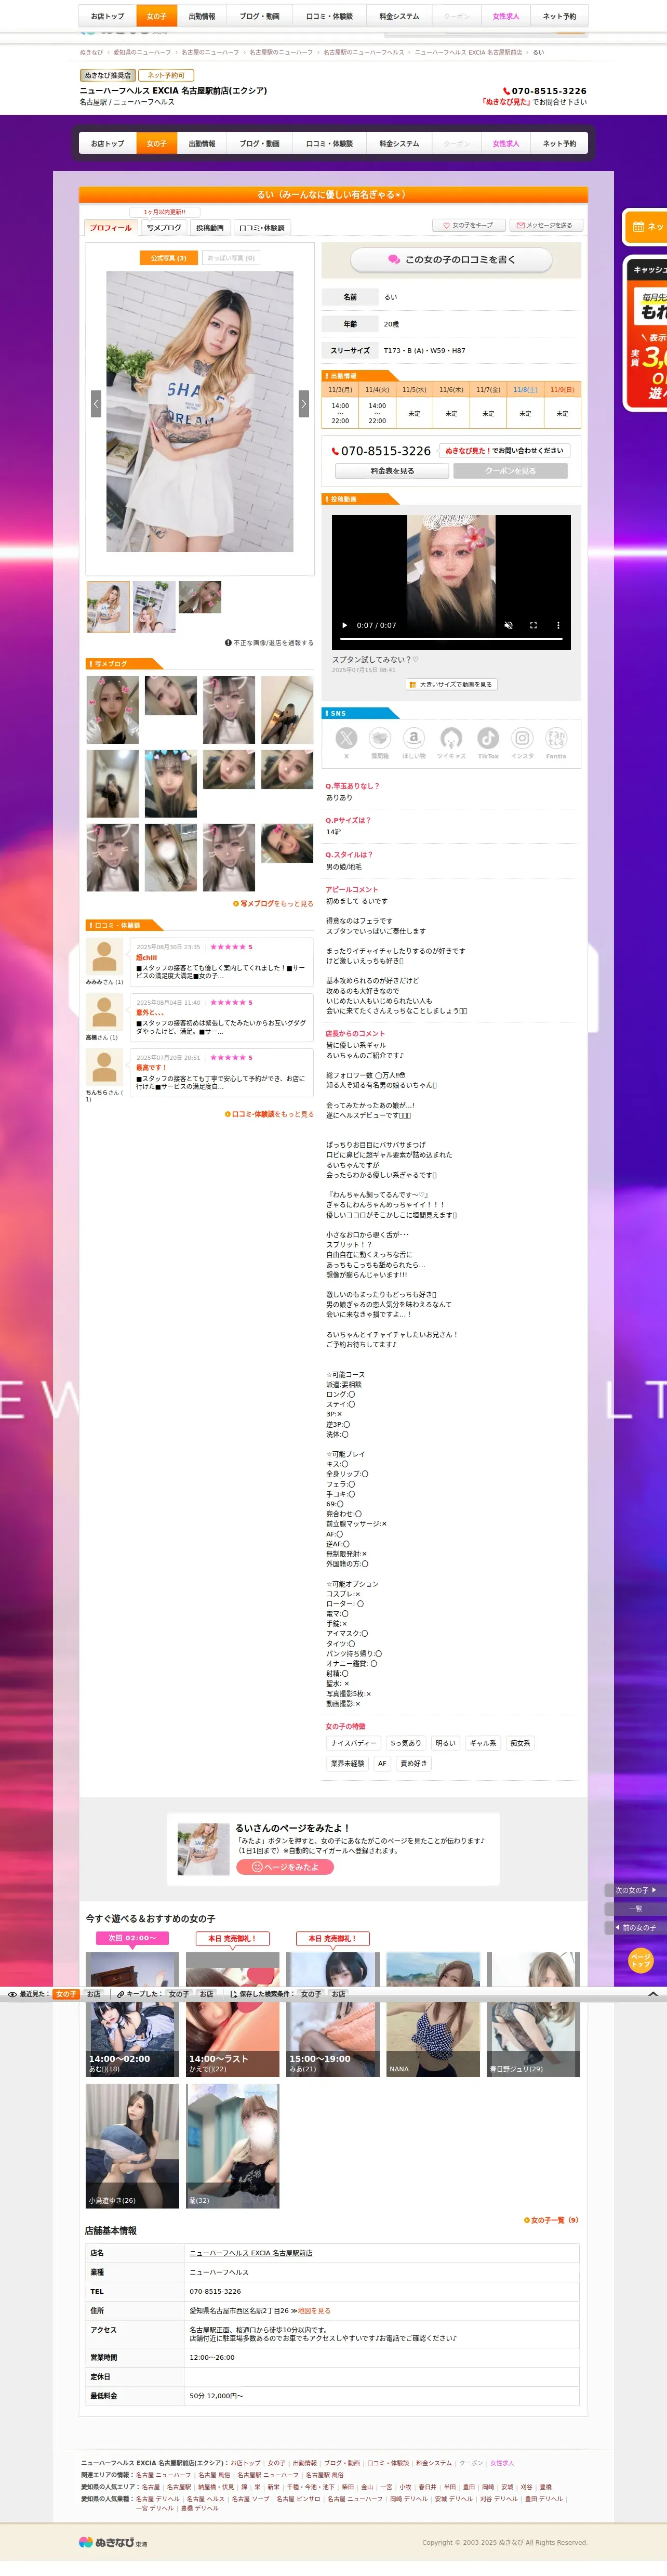Open the video's three-dot options menu
This screenshot has height=2576, width=667.
558,625
